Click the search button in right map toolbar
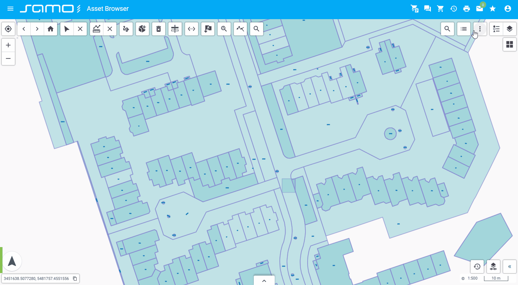 pos(448,29)
